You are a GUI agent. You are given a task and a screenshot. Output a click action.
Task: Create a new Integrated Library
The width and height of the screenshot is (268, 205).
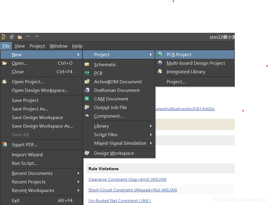tap(185, 72)
